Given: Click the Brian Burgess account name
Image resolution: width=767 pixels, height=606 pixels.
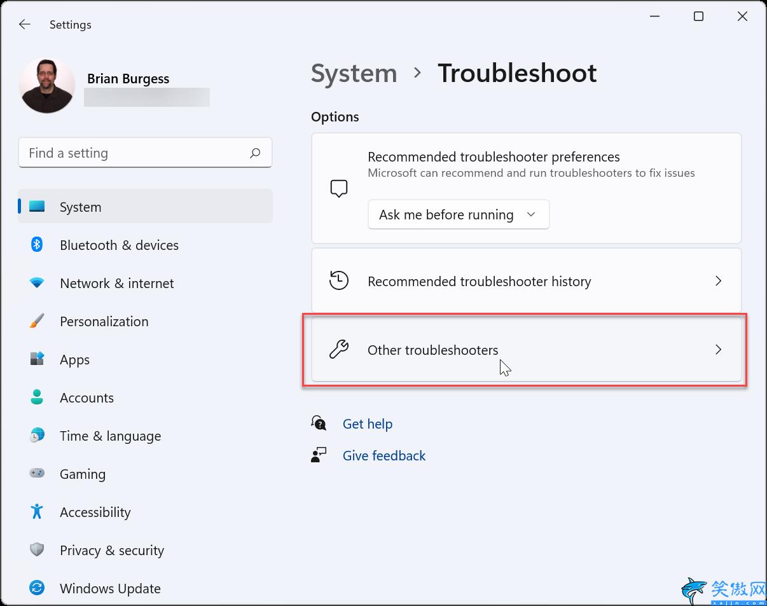Looking at the screenshot, I should (x=128, y=79).
